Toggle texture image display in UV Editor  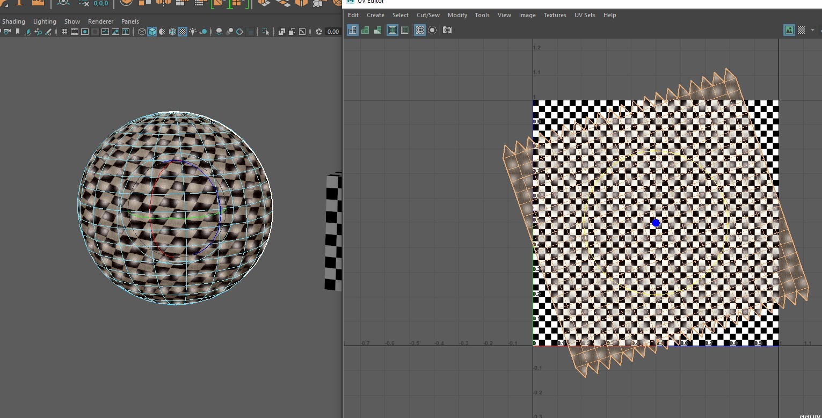click(x=789, y=30)
